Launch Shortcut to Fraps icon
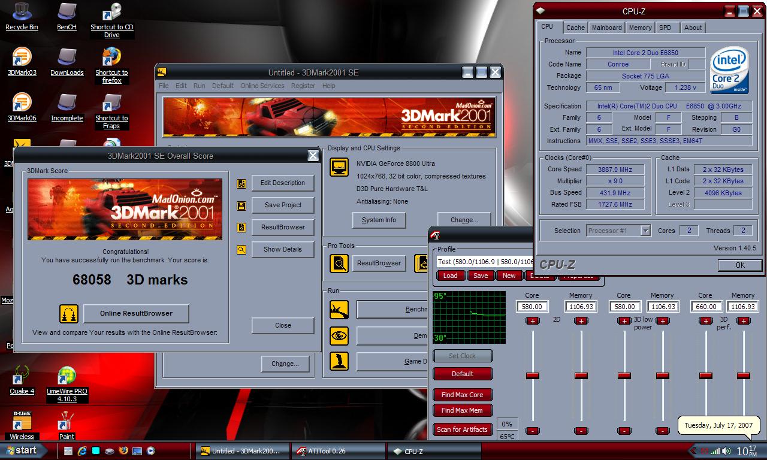767x460 pixels. [x=112, y=111]
